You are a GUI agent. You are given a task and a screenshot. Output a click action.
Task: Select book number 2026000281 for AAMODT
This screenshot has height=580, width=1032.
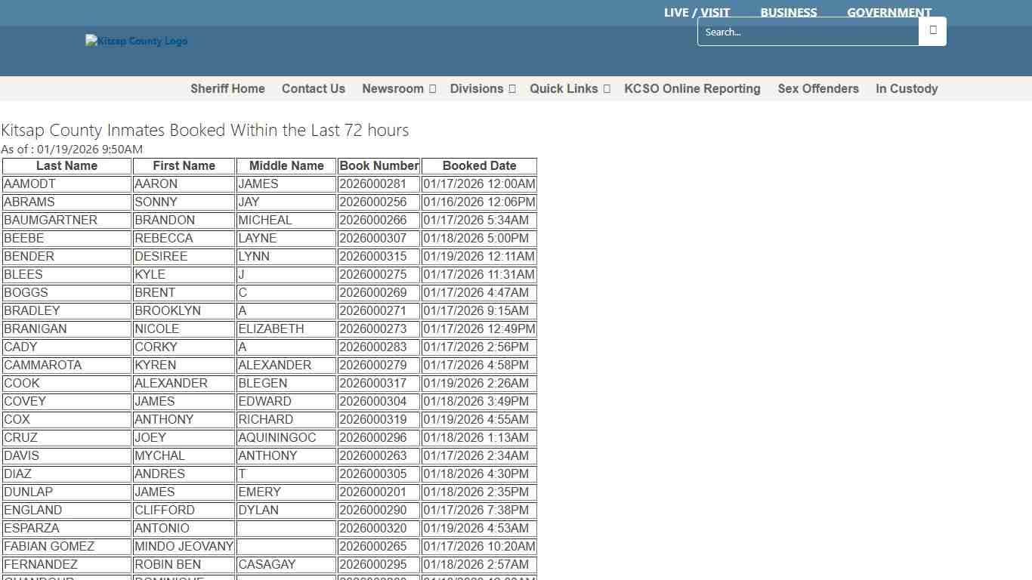coord(379,184)
